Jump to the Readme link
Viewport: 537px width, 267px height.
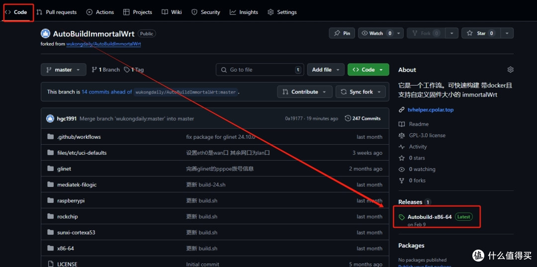[414, 124]
